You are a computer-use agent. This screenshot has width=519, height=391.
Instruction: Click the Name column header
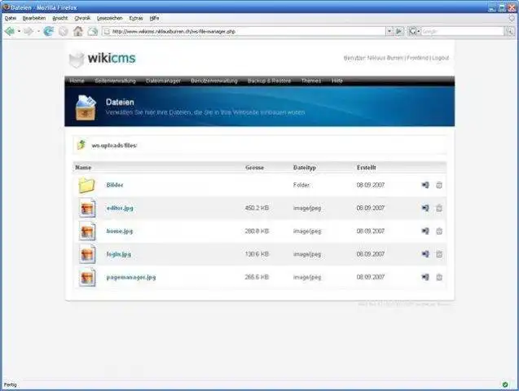[x=83, y=167]
